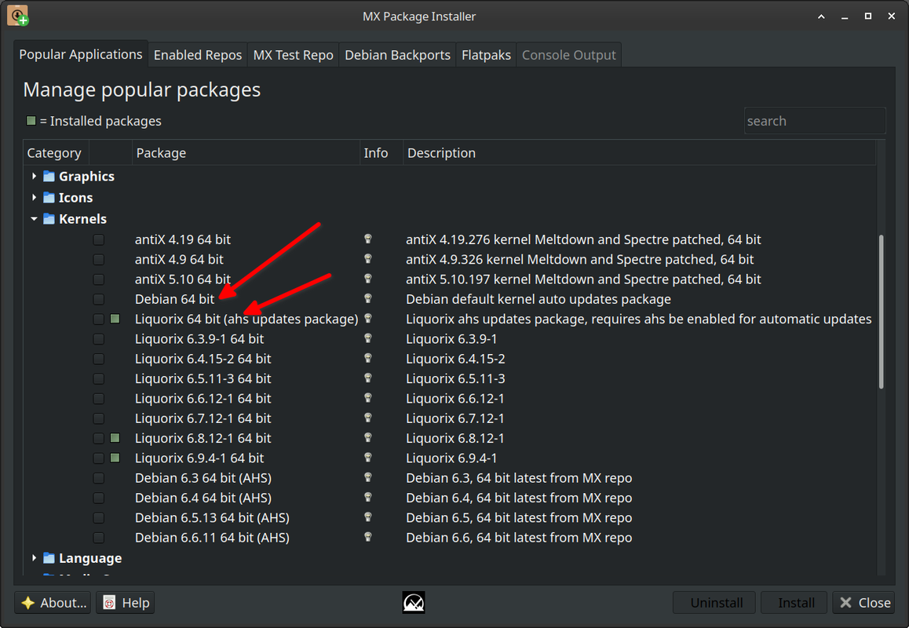Show info for Liquorix 6.3.9-1 64 bit
Image resolution: width=909 pixels, height=628 pixels.
tap(367, 338)
